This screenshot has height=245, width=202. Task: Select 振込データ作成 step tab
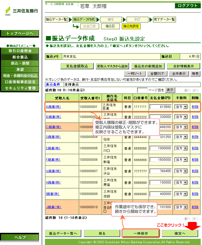(x=84, y=19)
